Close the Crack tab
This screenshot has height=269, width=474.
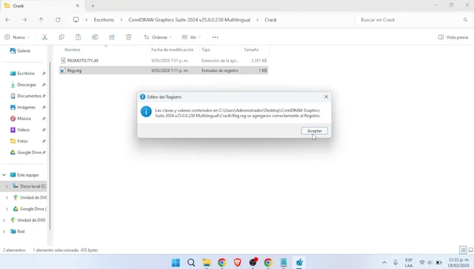click(x=77, y=5)
